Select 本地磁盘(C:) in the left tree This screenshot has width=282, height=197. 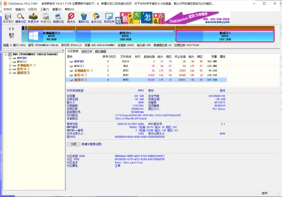pyautogui.click(x=26, y=65)
